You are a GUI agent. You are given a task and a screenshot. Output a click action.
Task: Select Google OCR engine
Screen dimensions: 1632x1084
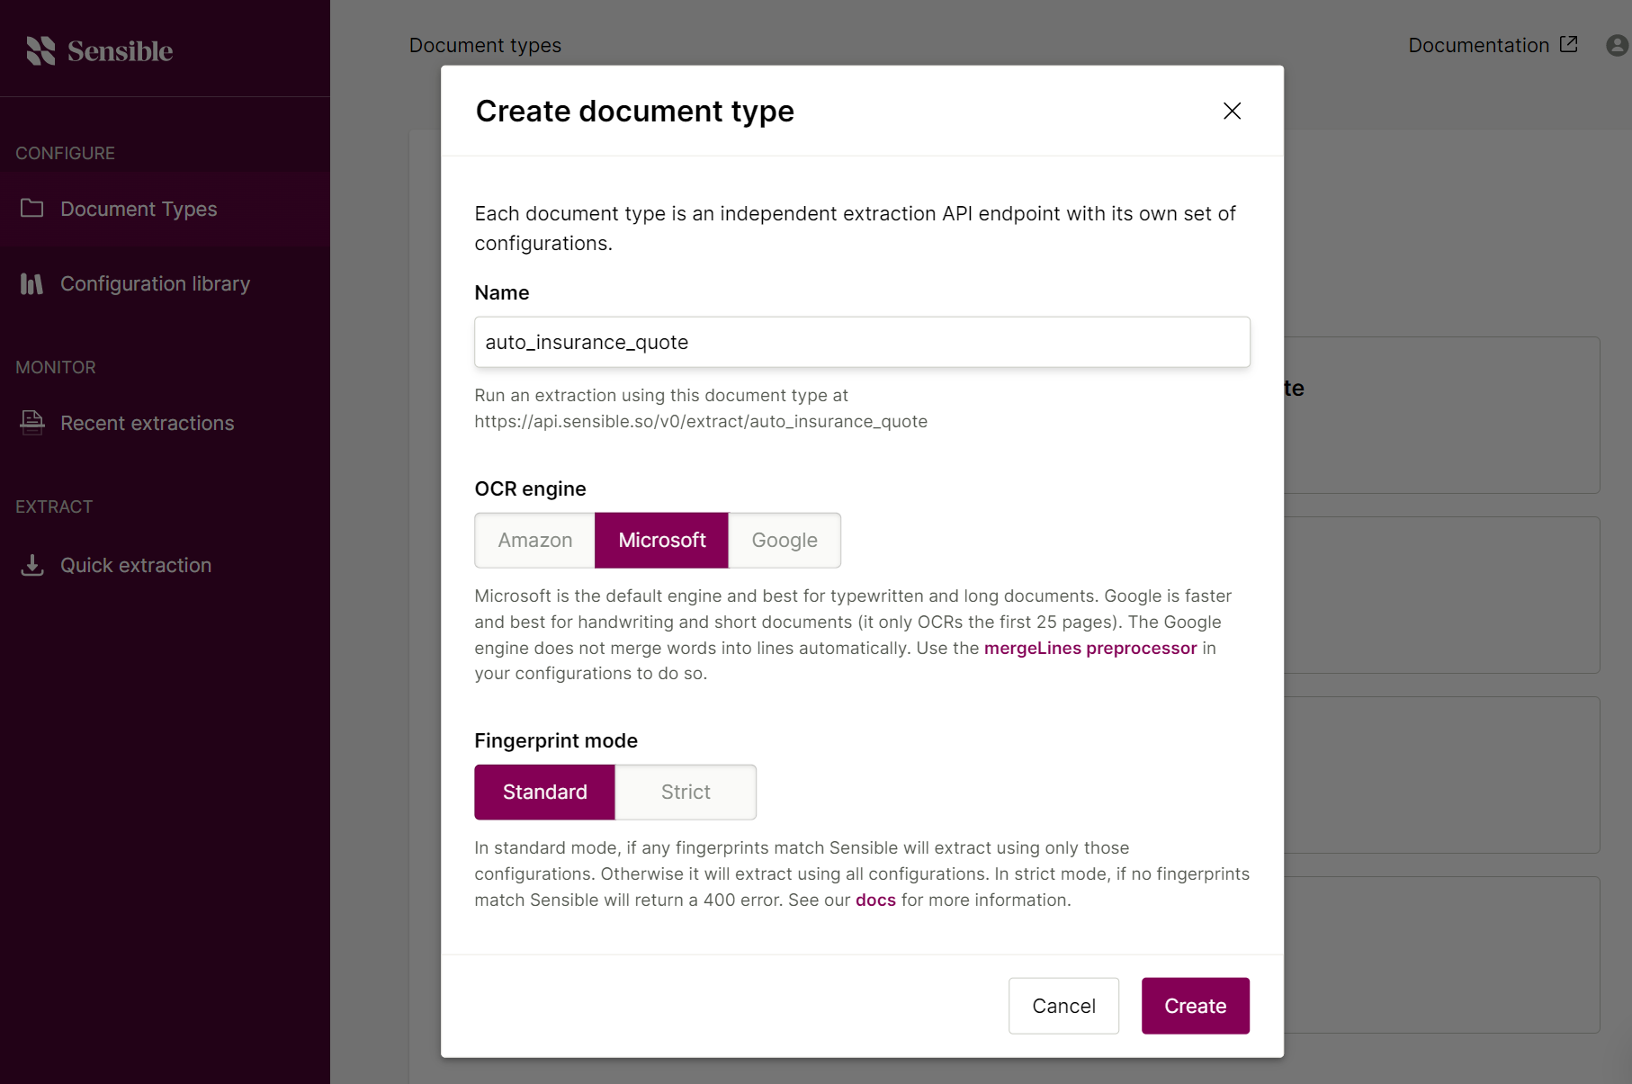pyautogui.click(x=785, y=540)
